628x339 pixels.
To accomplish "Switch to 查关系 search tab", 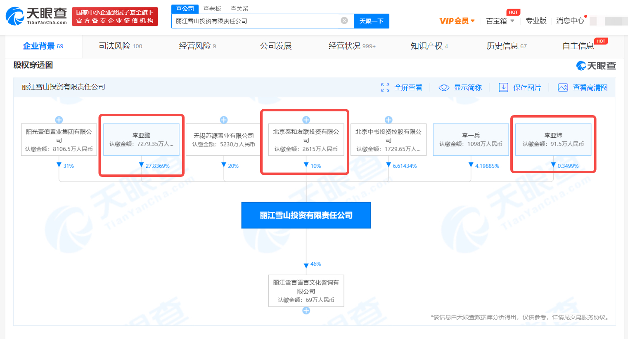I will click(x=239, y=9).
